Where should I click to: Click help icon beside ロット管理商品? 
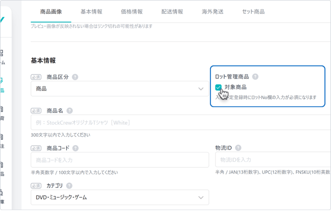pos(255,77)
